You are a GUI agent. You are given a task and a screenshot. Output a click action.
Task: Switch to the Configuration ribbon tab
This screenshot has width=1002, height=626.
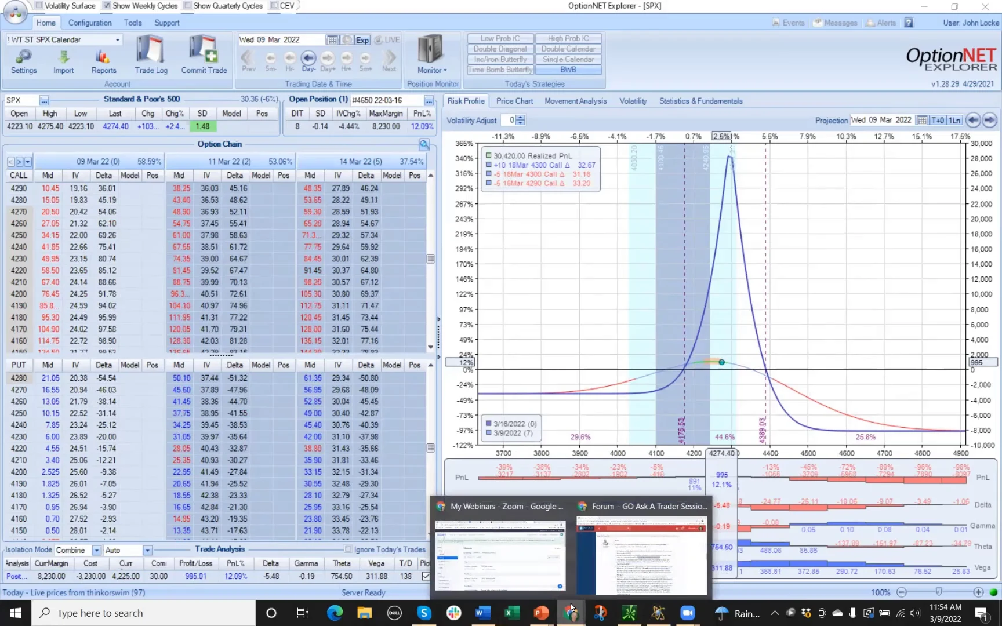tap(90, 23)
